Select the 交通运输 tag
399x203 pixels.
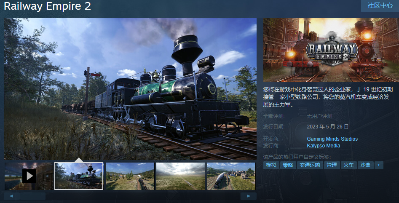tap(310, 165)
